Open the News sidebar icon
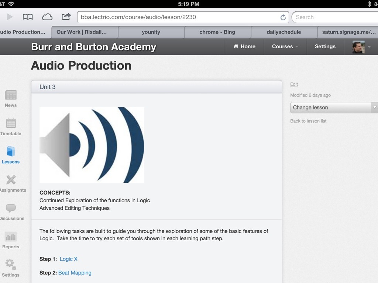The image size is (378, 283). 11,95
